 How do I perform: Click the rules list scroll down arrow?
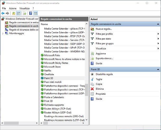[x=87, y=120]
